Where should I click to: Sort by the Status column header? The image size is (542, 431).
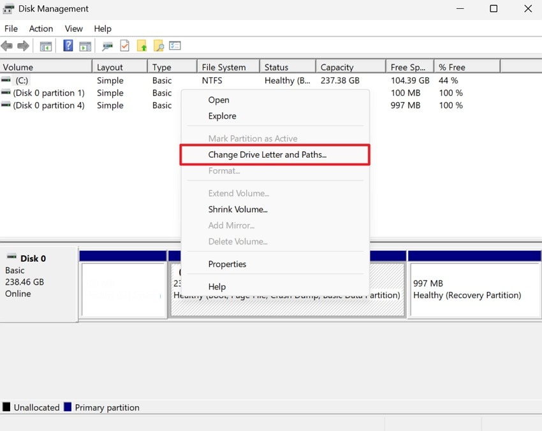tap(288, 67)
